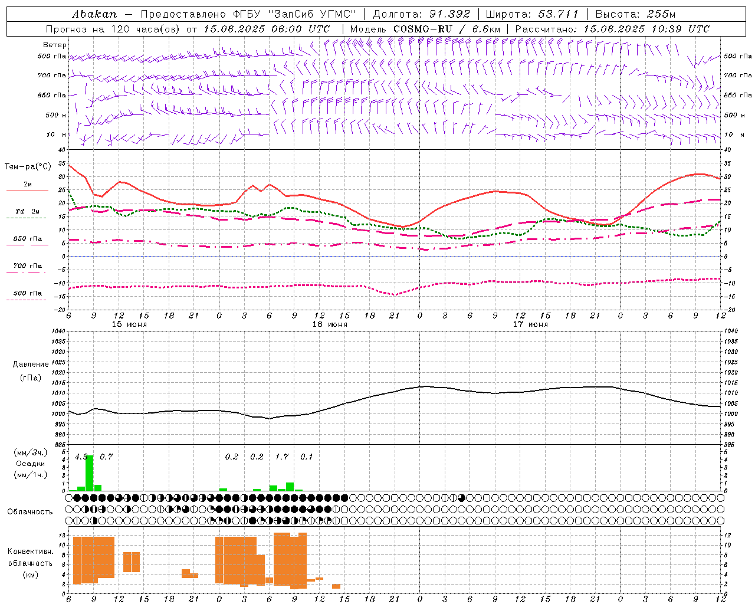The image size is (755, 604).
Task: Click the dotted legend line under temperature-legend 500 гПа
Action: 27,300
